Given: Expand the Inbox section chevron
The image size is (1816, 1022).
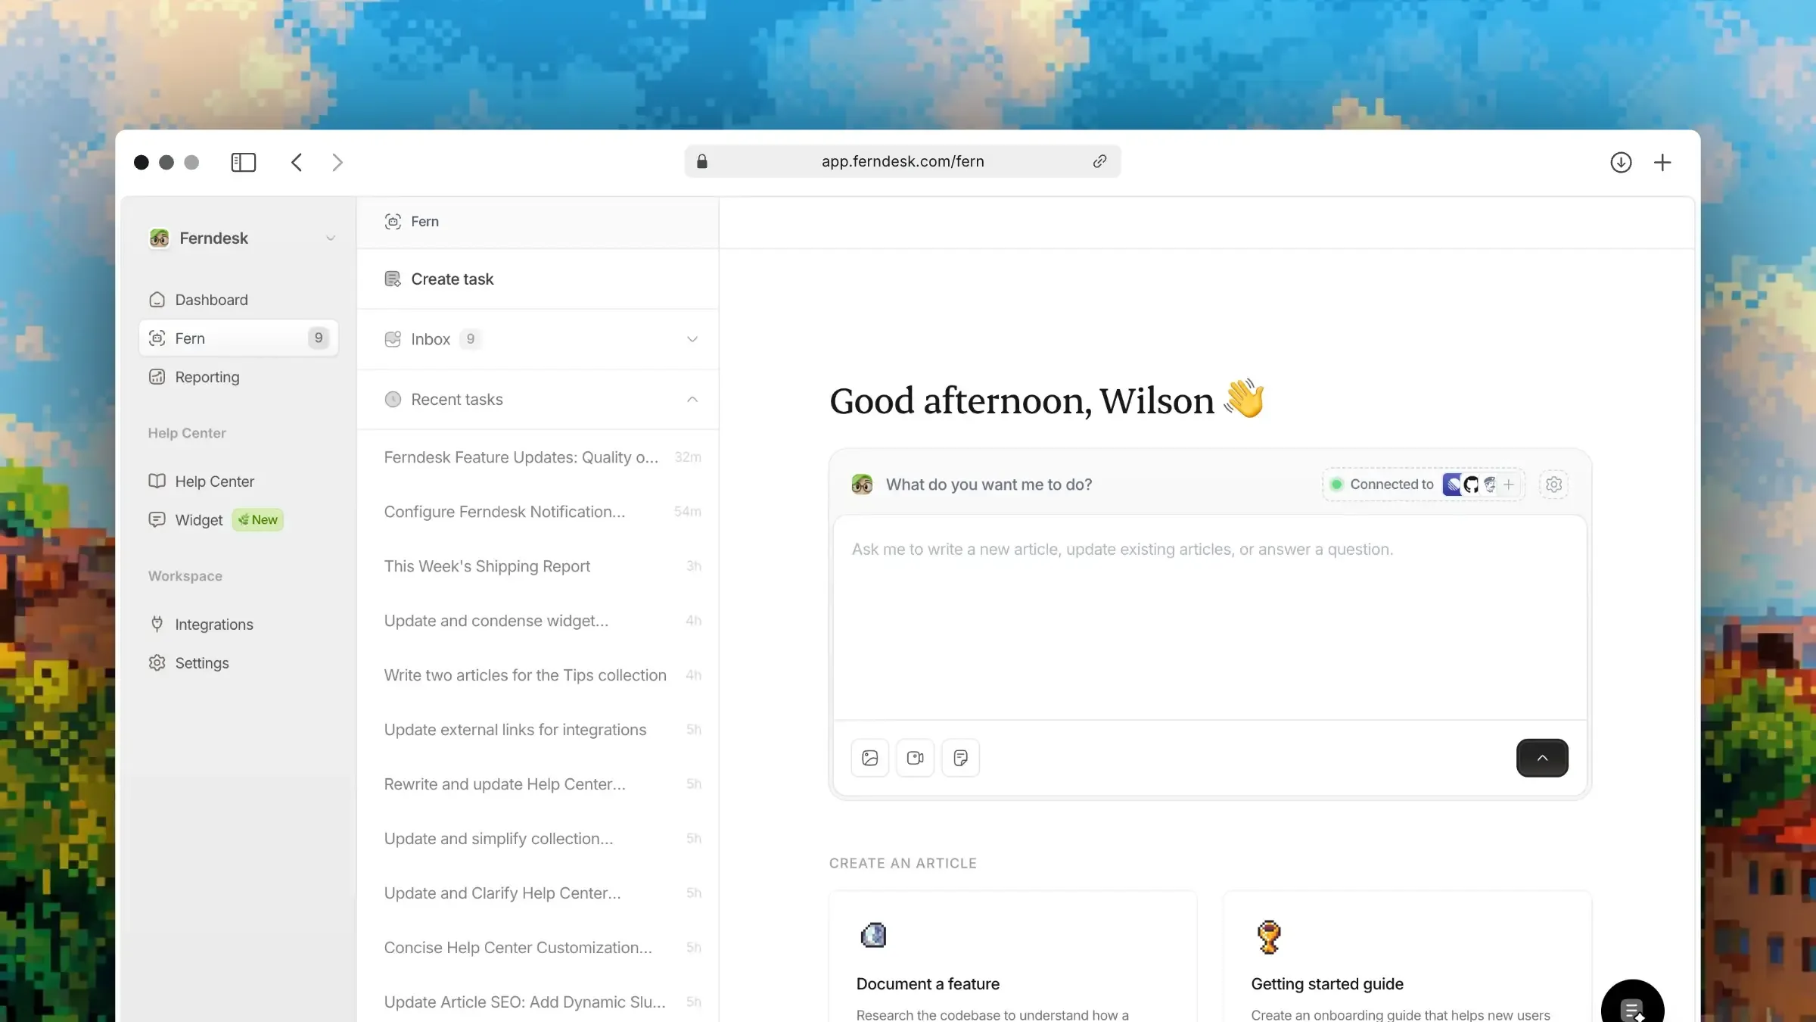Looking at the screenshot, I should (x=692, y=339).
